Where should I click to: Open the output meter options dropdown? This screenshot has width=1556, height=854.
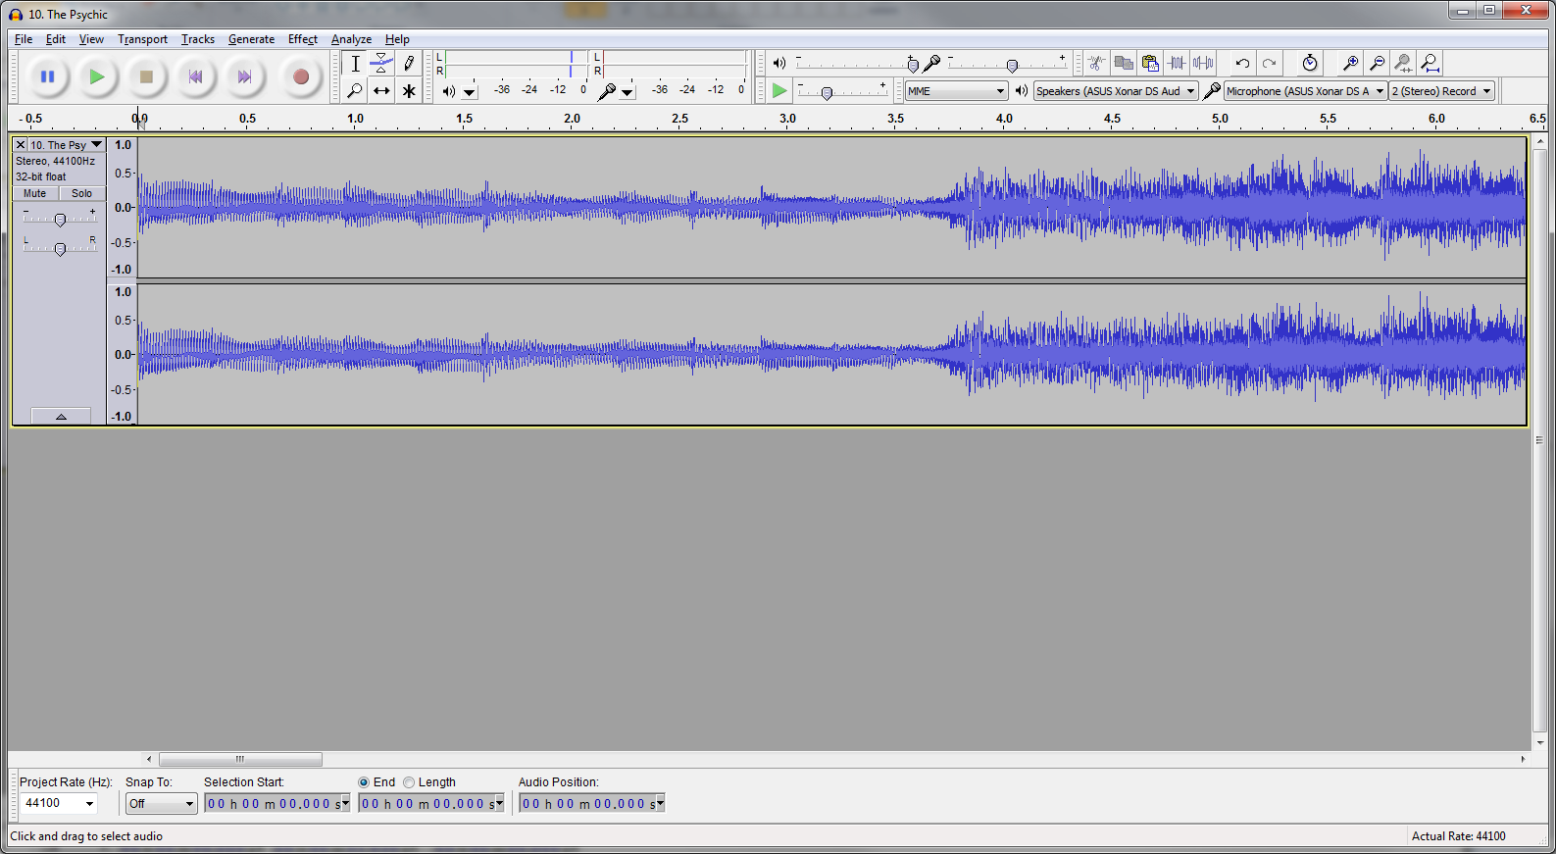pyautogui.click(x=470, y=92)
